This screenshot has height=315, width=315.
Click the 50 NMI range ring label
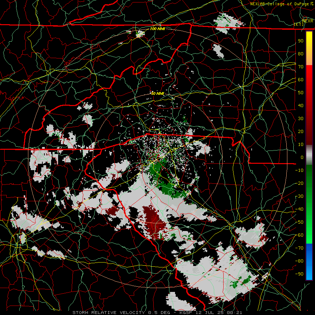coord(157,93)
